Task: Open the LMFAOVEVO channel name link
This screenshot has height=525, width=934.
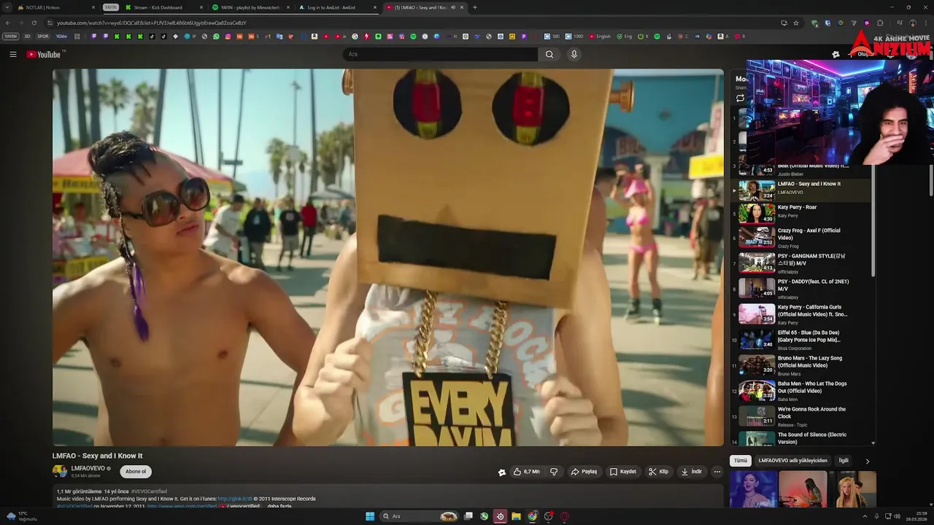Action: click(x=88, y=468)
